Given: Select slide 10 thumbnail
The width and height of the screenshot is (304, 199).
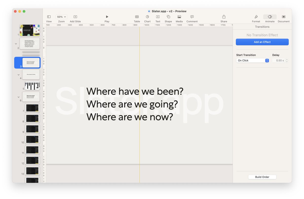Looking at the screenshot, I should pyautogui.click(x=32, y=139).
